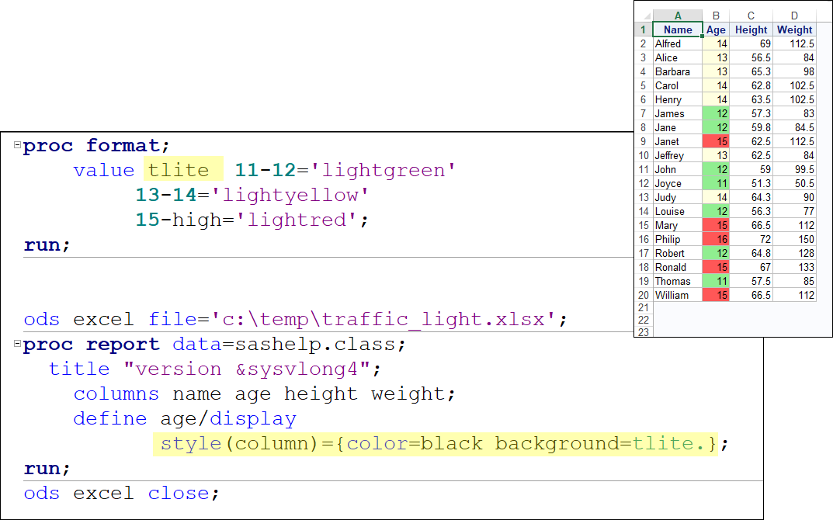Select column A header in the spreadsheet
Viewport: 833px width, 520px height.
[x=677, y=16]
